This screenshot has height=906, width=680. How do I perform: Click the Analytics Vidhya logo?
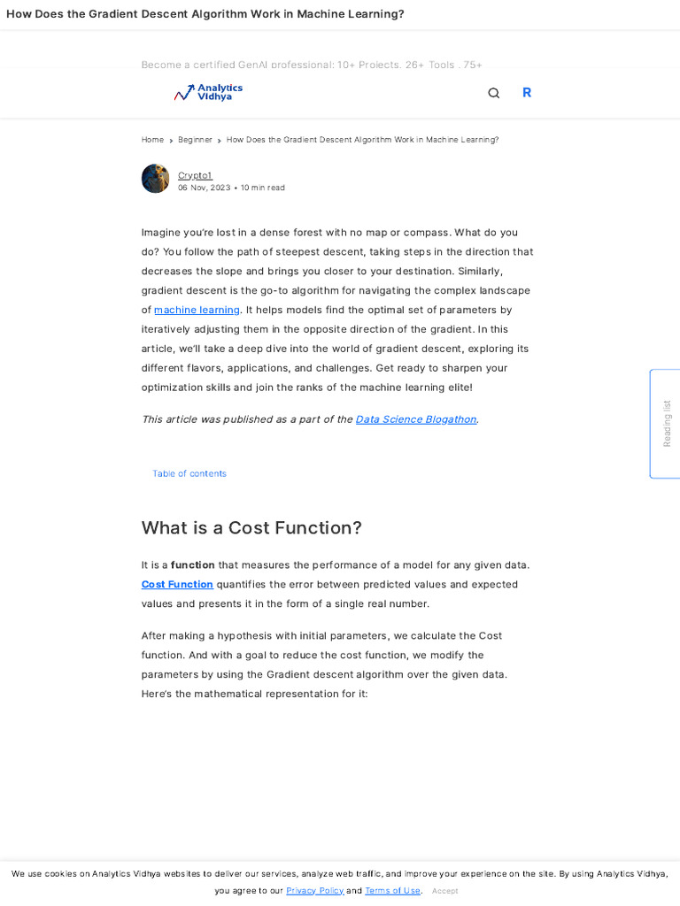pos(208,93)
